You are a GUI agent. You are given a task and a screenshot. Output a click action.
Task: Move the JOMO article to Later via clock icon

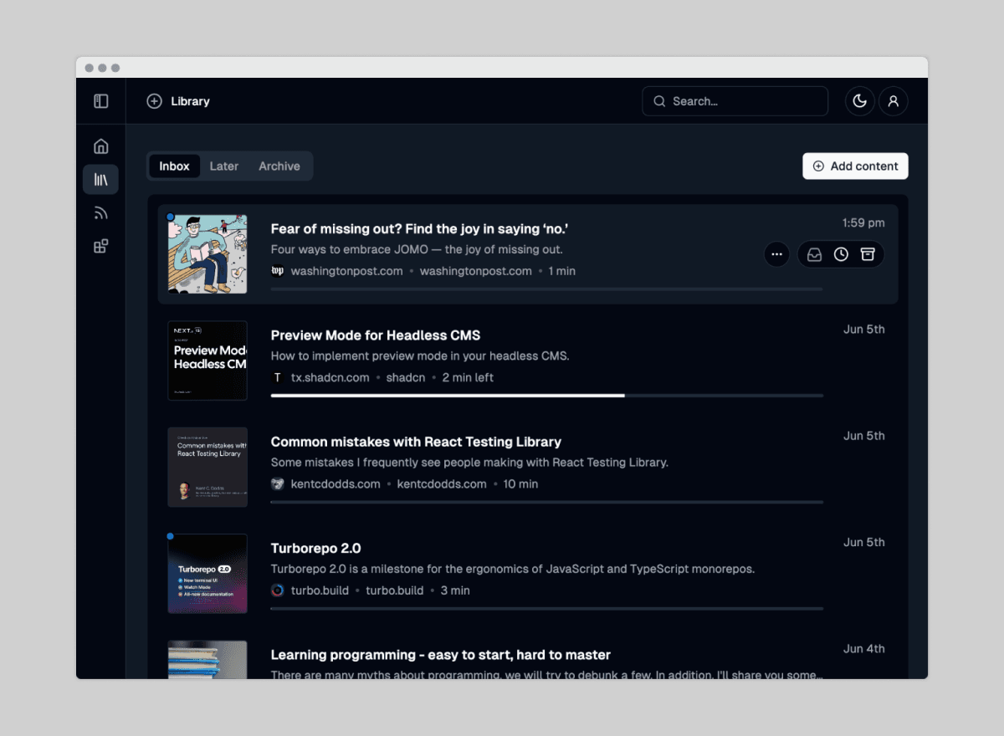point(841,253)
